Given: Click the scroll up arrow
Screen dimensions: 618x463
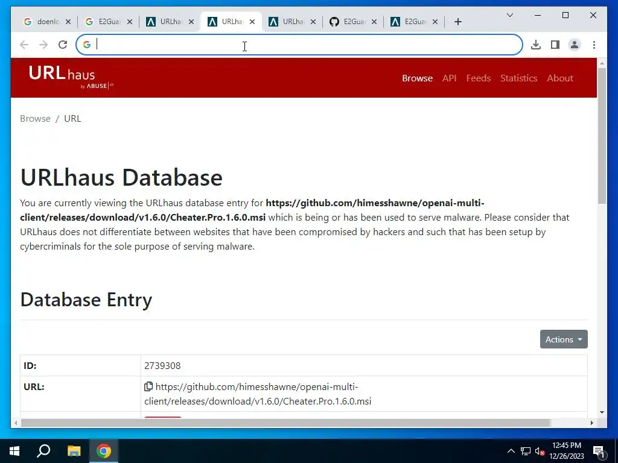Looking at the screenshot, I should point(602,63).
